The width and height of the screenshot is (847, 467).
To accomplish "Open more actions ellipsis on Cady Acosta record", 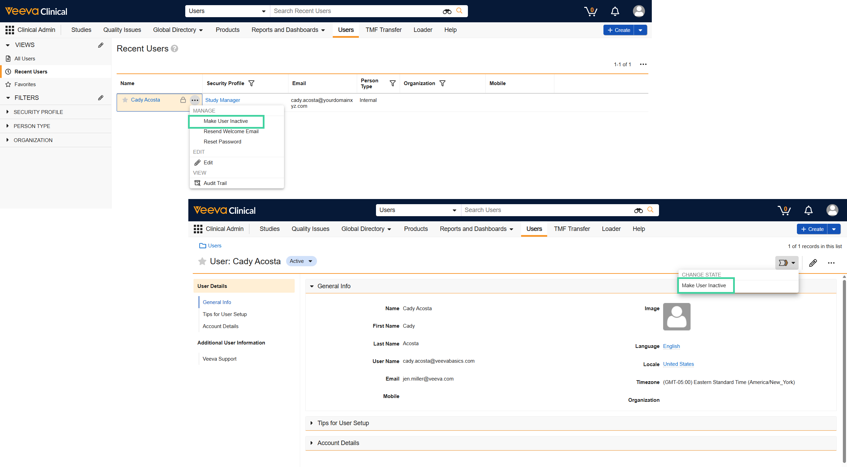I will pos(831,263).
